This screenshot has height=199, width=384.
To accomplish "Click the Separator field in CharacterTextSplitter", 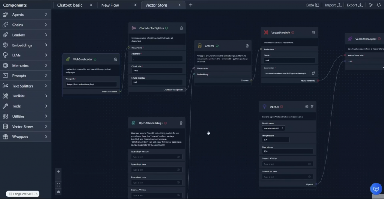I will pos(157,59).
